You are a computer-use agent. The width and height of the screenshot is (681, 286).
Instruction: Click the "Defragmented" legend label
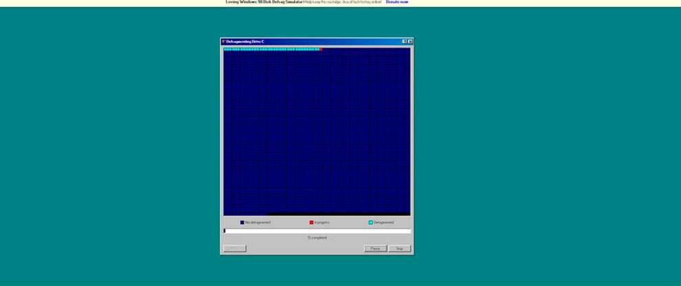click(384, 223)
